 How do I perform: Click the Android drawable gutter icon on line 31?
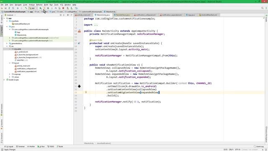tap(79, 86)
